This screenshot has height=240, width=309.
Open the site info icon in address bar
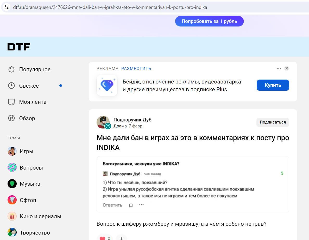[7, 7]
